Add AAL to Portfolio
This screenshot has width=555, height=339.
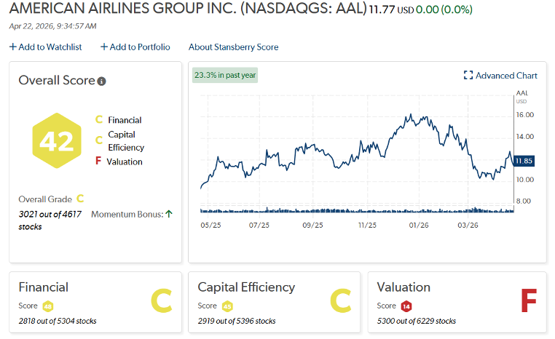135,47
